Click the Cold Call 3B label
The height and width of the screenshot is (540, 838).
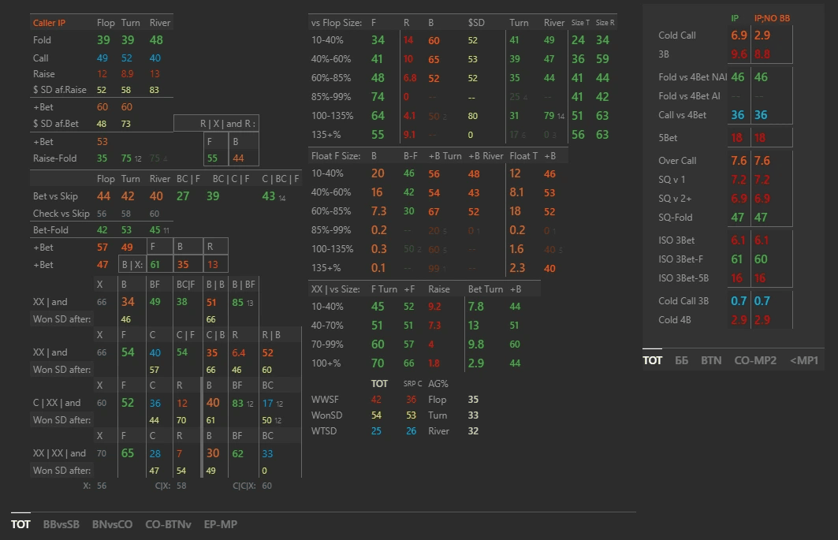pos(683,302)
